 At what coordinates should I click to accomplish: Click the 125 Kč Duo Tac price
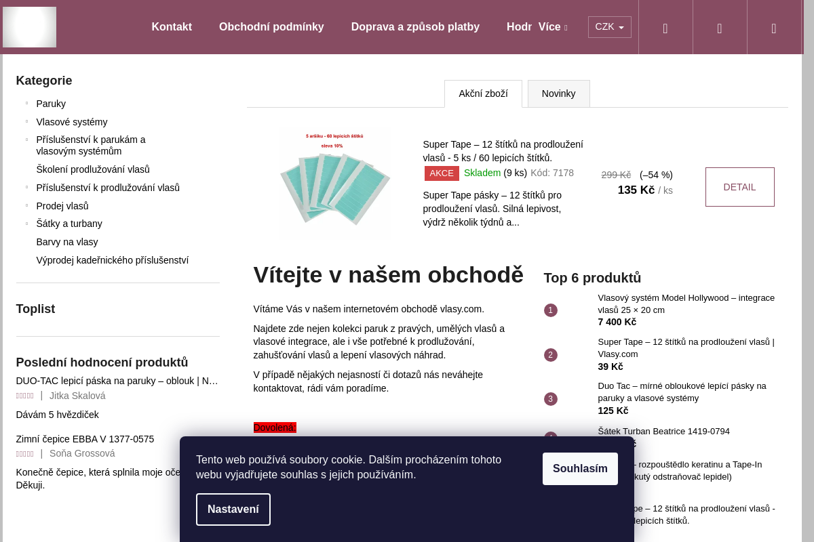tap(613, 411)
